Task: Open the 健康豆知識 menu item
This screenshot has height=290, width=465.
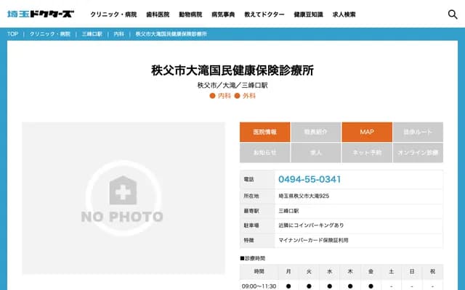Action: 308,14
